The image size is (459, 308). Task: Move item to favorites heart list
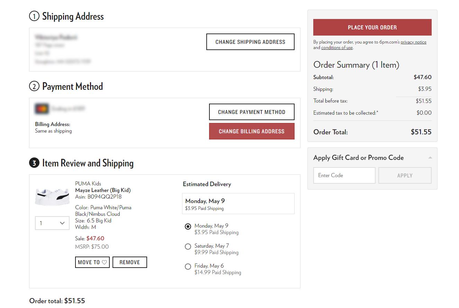click(92, 262)
